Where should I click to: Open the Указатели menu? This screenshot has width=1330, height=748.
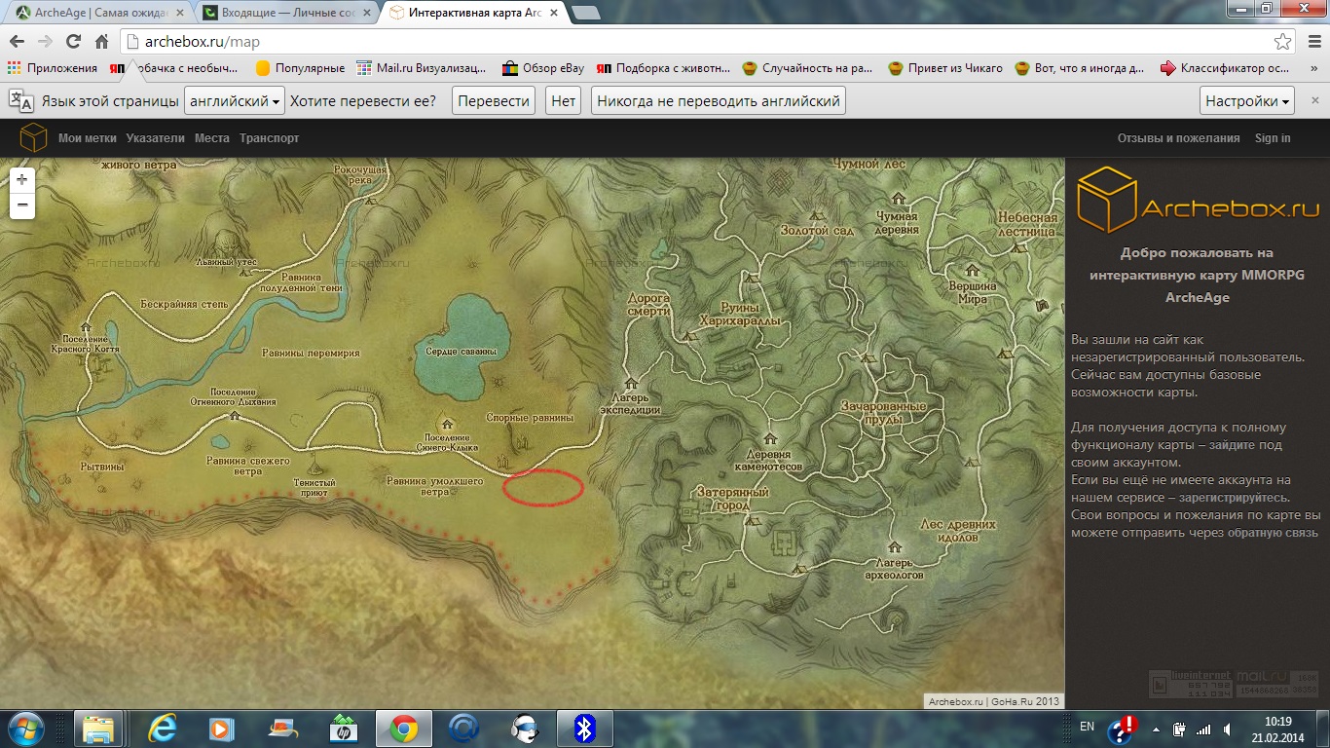click(x=155, y=138)
